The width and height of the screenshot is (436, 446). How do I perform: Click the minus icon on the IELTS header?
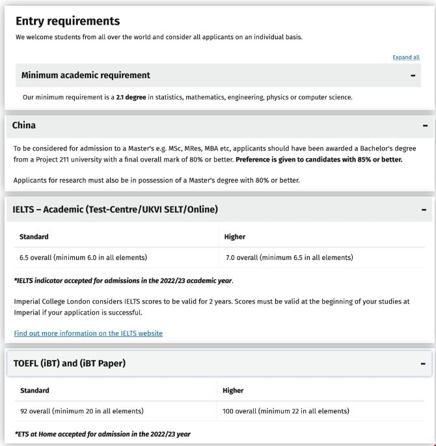point(424,210)
